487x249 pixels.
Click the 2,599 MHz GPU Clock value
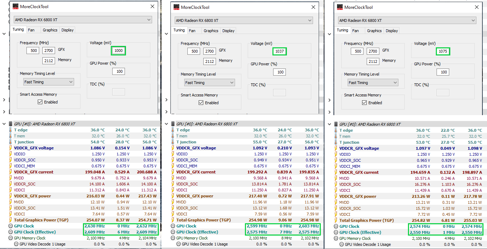[x=257, y=226]
